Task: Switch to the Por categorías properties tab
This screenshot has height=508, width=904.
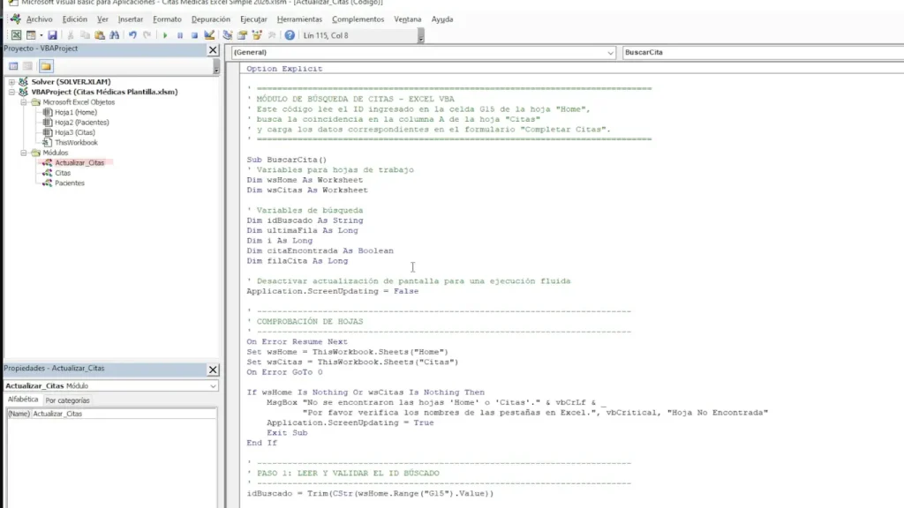Action: point(67,400)
